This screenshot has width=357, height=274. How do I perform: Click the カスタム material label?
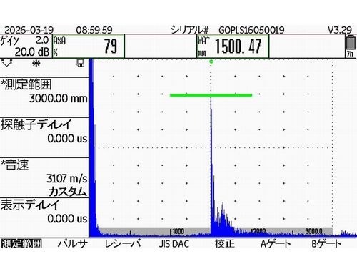coord(68,192)
